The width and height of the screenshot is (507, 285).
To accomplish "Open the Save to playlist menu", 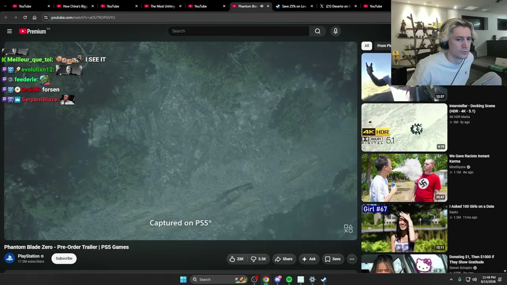I will (x=333, y=259).
